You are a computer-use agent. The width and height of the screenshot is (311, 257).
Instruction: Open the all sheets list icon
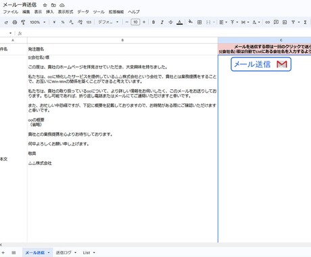(x=14, y=253)
